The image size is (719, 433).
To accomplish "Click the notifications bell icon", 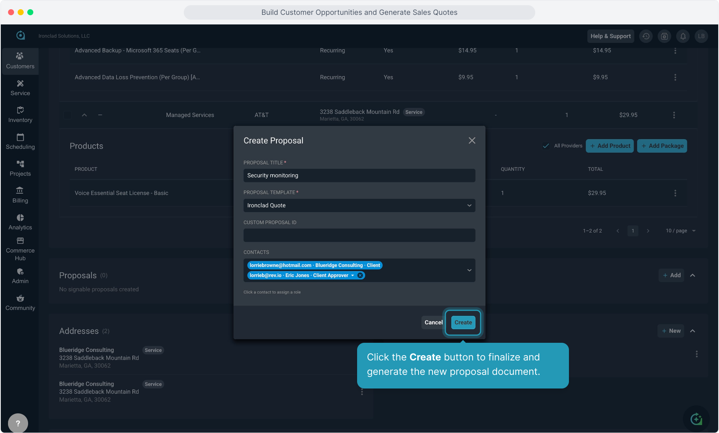I will [683, 36].
